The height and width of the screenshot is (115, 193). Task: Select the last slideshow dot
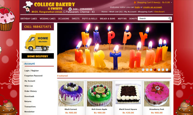(167, 70)
